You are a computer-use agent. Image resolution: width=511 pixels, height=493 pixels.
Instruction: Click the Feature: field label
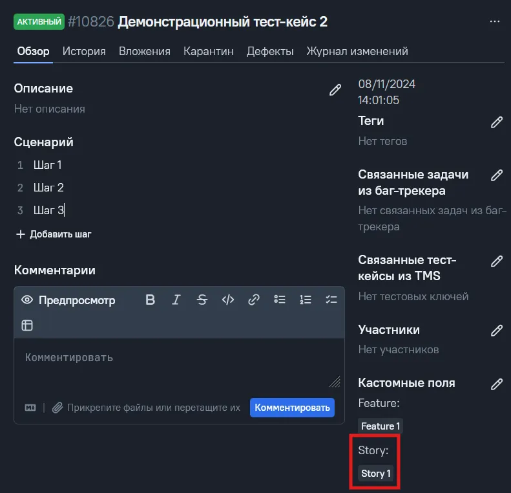click(x=379, y=403)
